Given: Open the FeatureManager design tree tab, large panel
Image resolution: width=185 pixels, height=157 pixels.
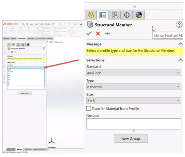Looking at the screenshot, I should (91, 15).
